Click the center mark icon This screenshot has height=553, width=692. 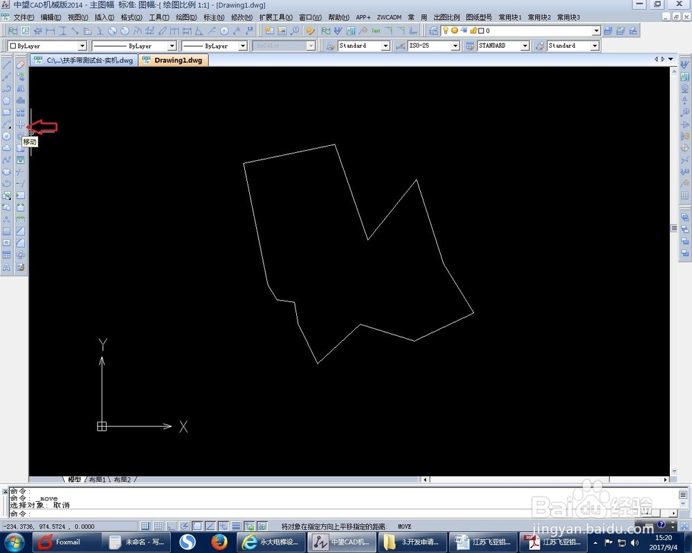pos(224,31)
